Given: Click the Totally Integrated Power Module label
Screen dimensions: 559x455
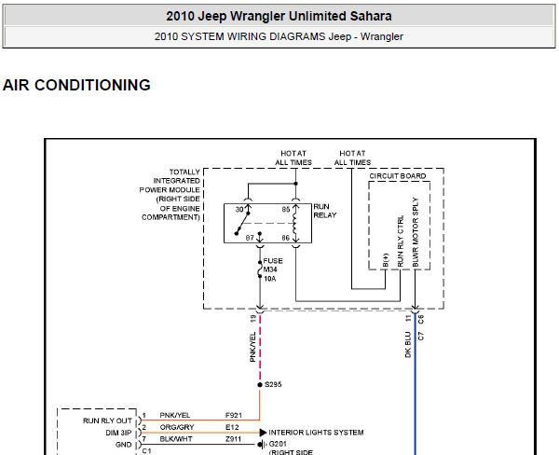Looking at the screenshot, I should [x=170, y=195].
